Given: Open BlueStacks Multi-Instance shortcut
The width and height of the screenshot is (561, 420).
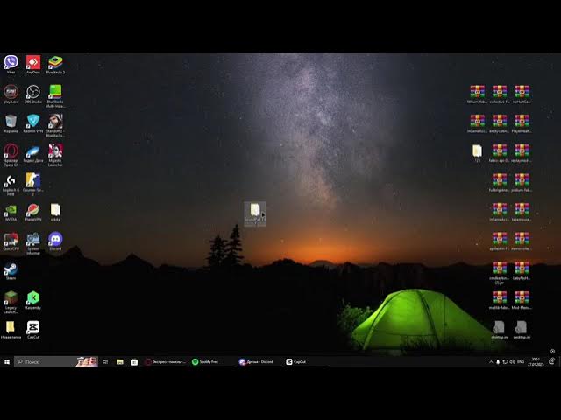Looking at the screenshot, I should point(55,96).
